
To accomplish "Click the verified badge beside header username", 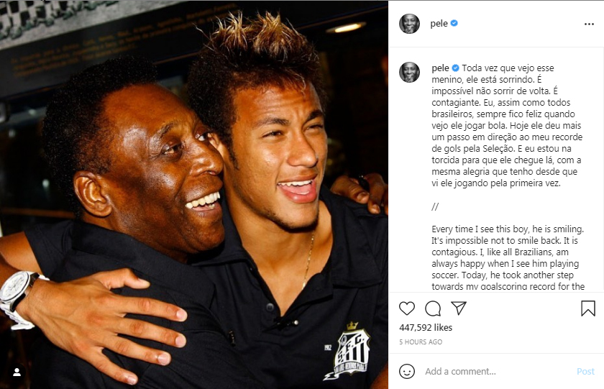I will (x=454, y=23).
